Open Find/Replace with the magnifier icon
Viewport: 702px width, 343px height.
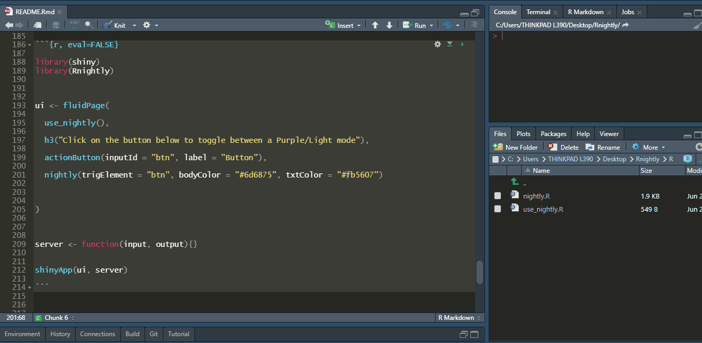[89, 25]
